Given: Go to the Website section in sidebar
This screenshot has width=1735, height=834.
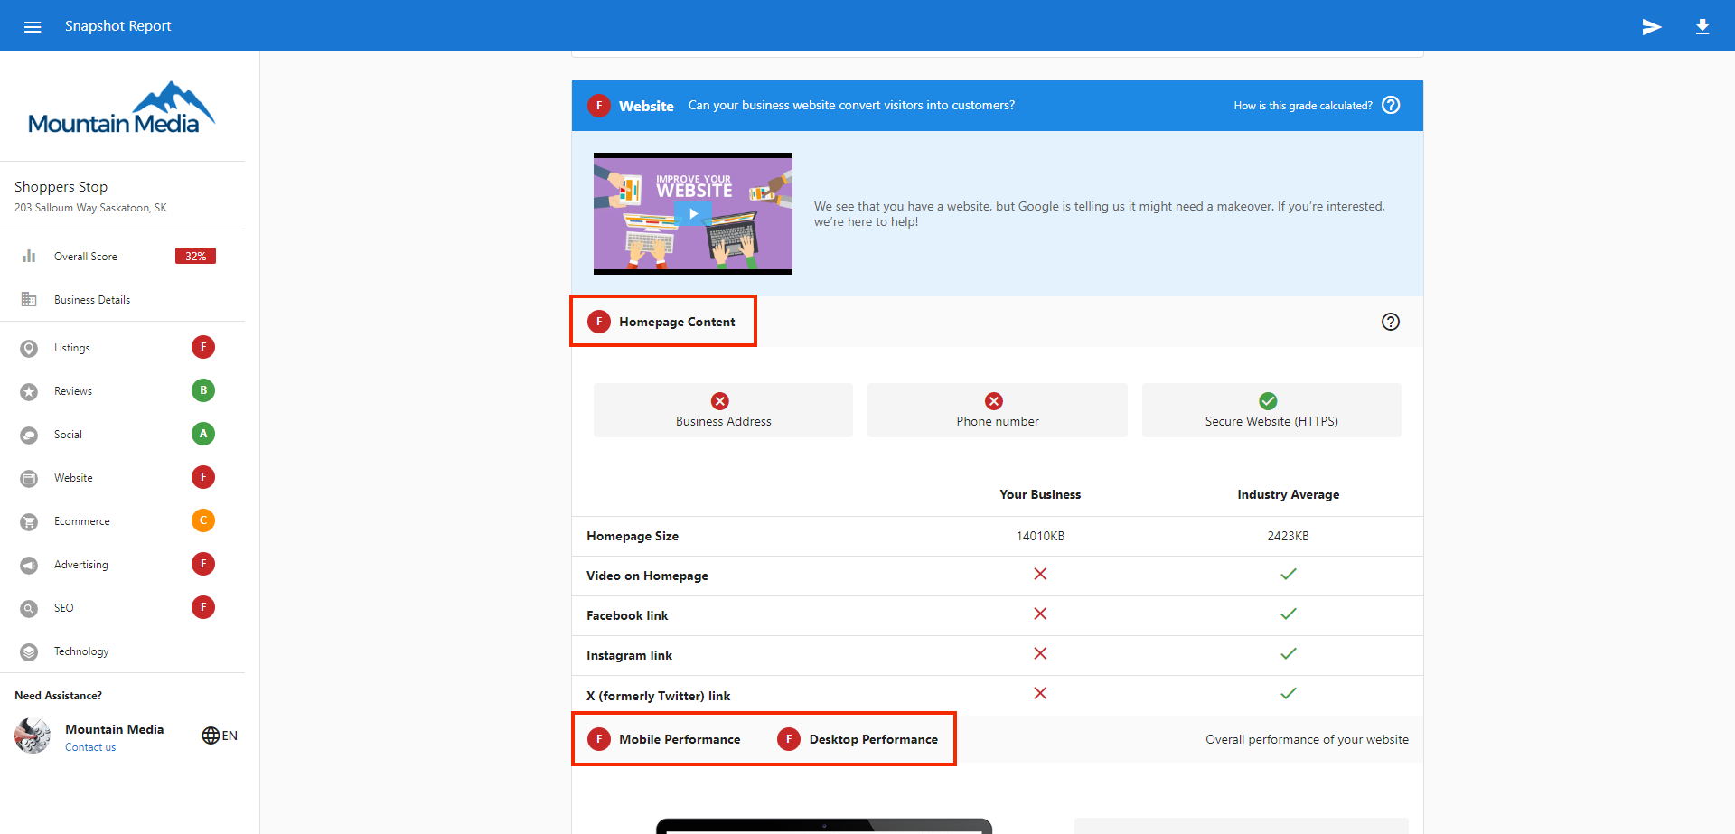Looking at the screenshot, I should point(73,478).
